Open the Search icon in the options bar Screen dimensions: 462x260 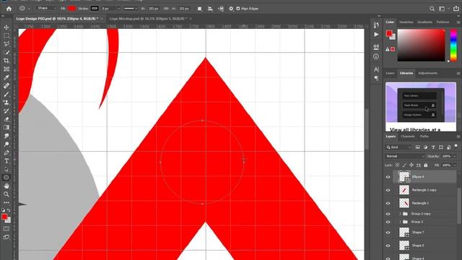[x=432, y=9]
